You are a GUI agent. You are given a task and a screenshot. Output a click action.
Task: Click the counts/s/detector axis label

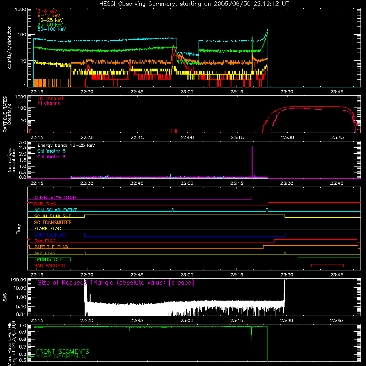click(10, 48)
